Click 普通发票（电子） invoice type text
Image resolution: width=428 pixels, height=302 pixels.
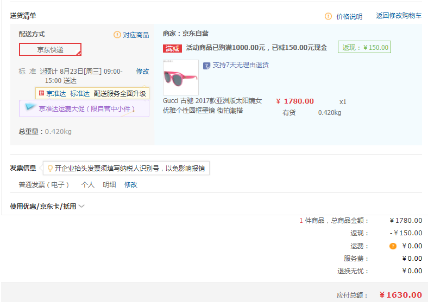point(43,185)
